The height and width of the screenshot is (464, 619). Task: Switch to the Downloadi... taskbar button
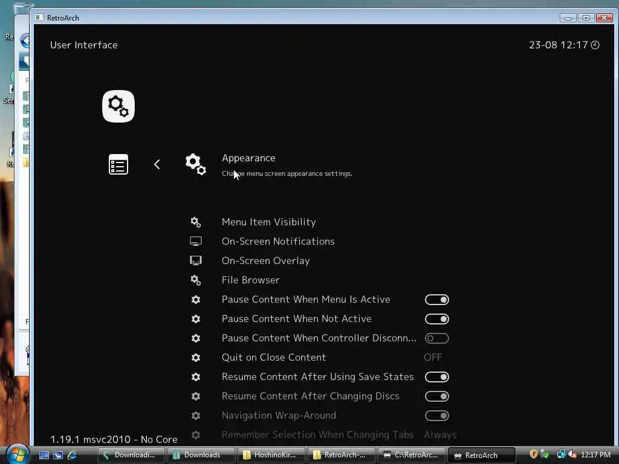click(x=131, y=455)
